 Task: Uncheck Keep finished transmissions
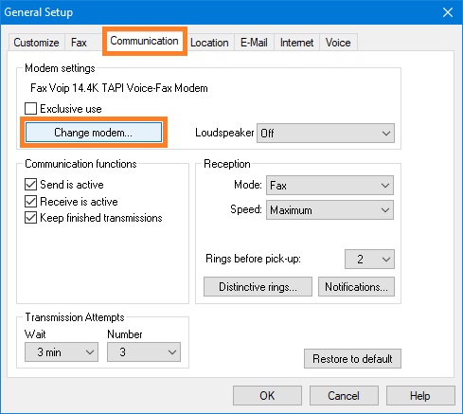point(30,218)
